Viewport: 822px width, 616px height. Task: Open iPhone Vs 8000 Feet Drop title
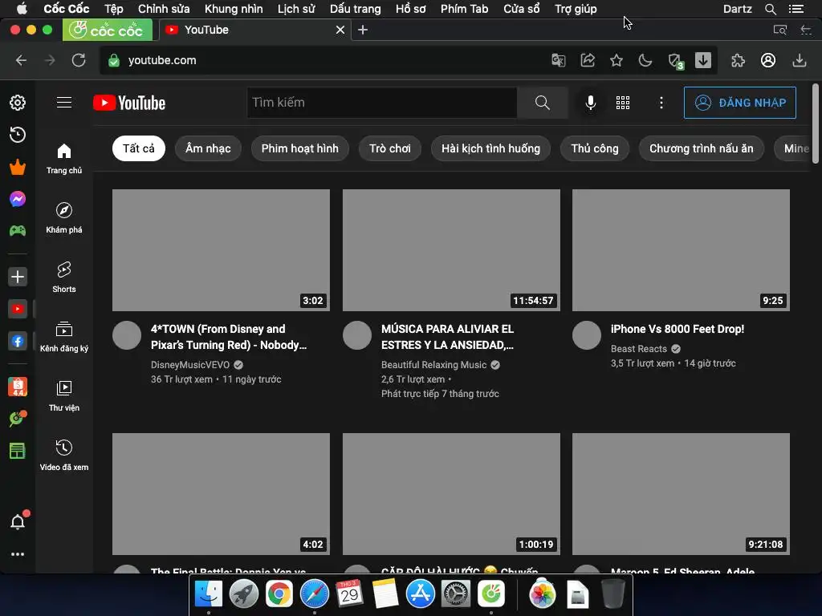coord(678,329)
